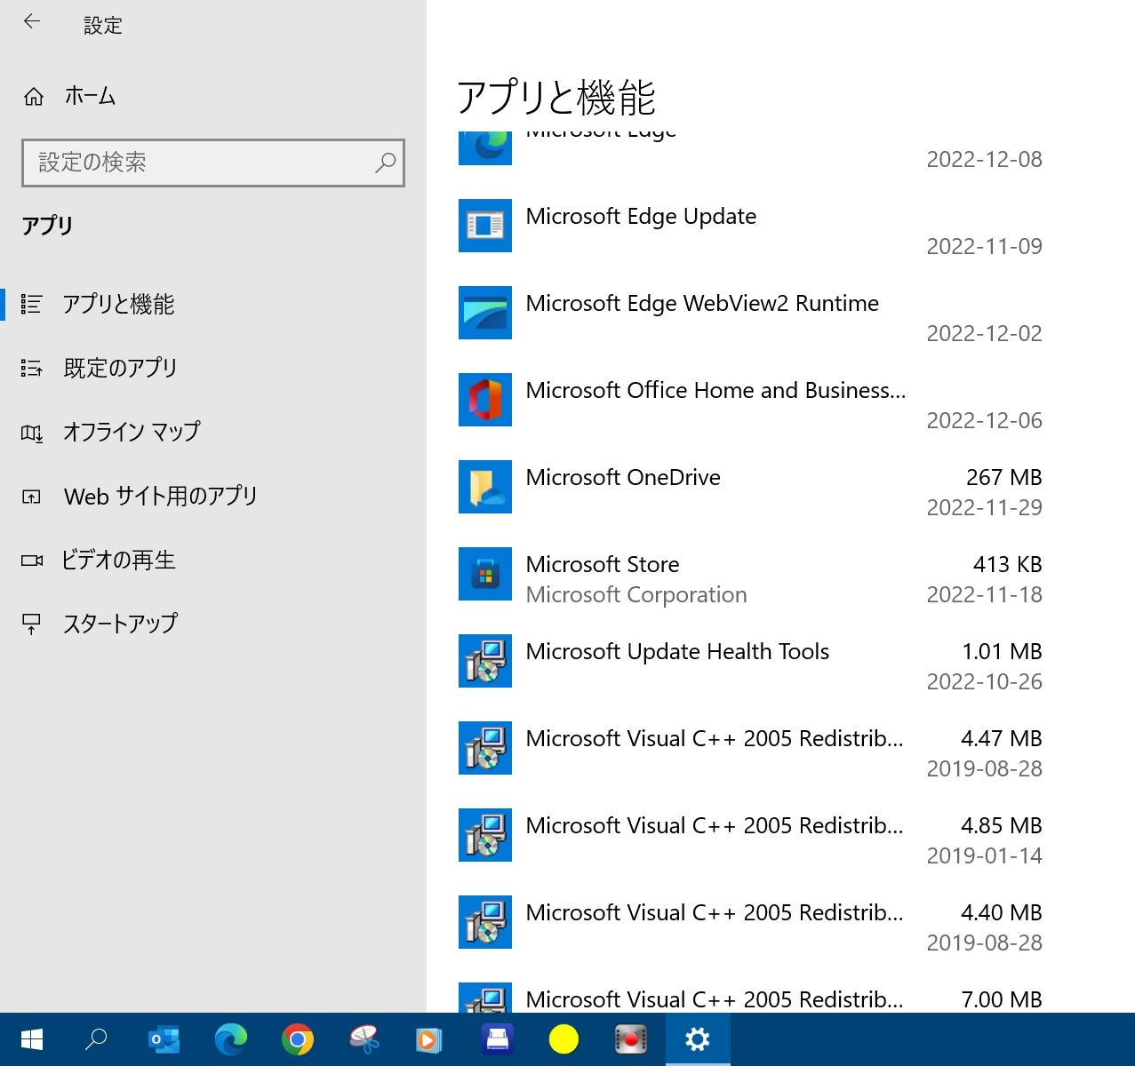
Task: Click the map icon next to オフライン マップ
Action: (32, 433)
